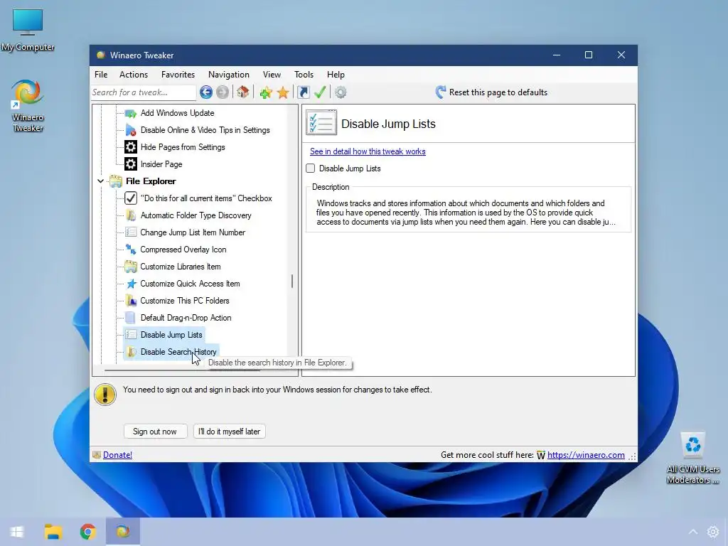Go back with the blue back arrow
728x546 pixels.
205,92
